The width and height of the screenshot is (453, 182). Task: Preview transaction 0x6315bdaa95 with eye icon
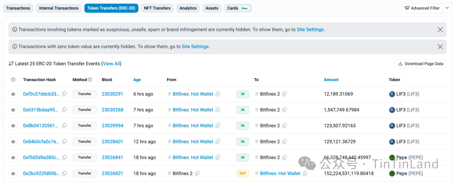13,110
